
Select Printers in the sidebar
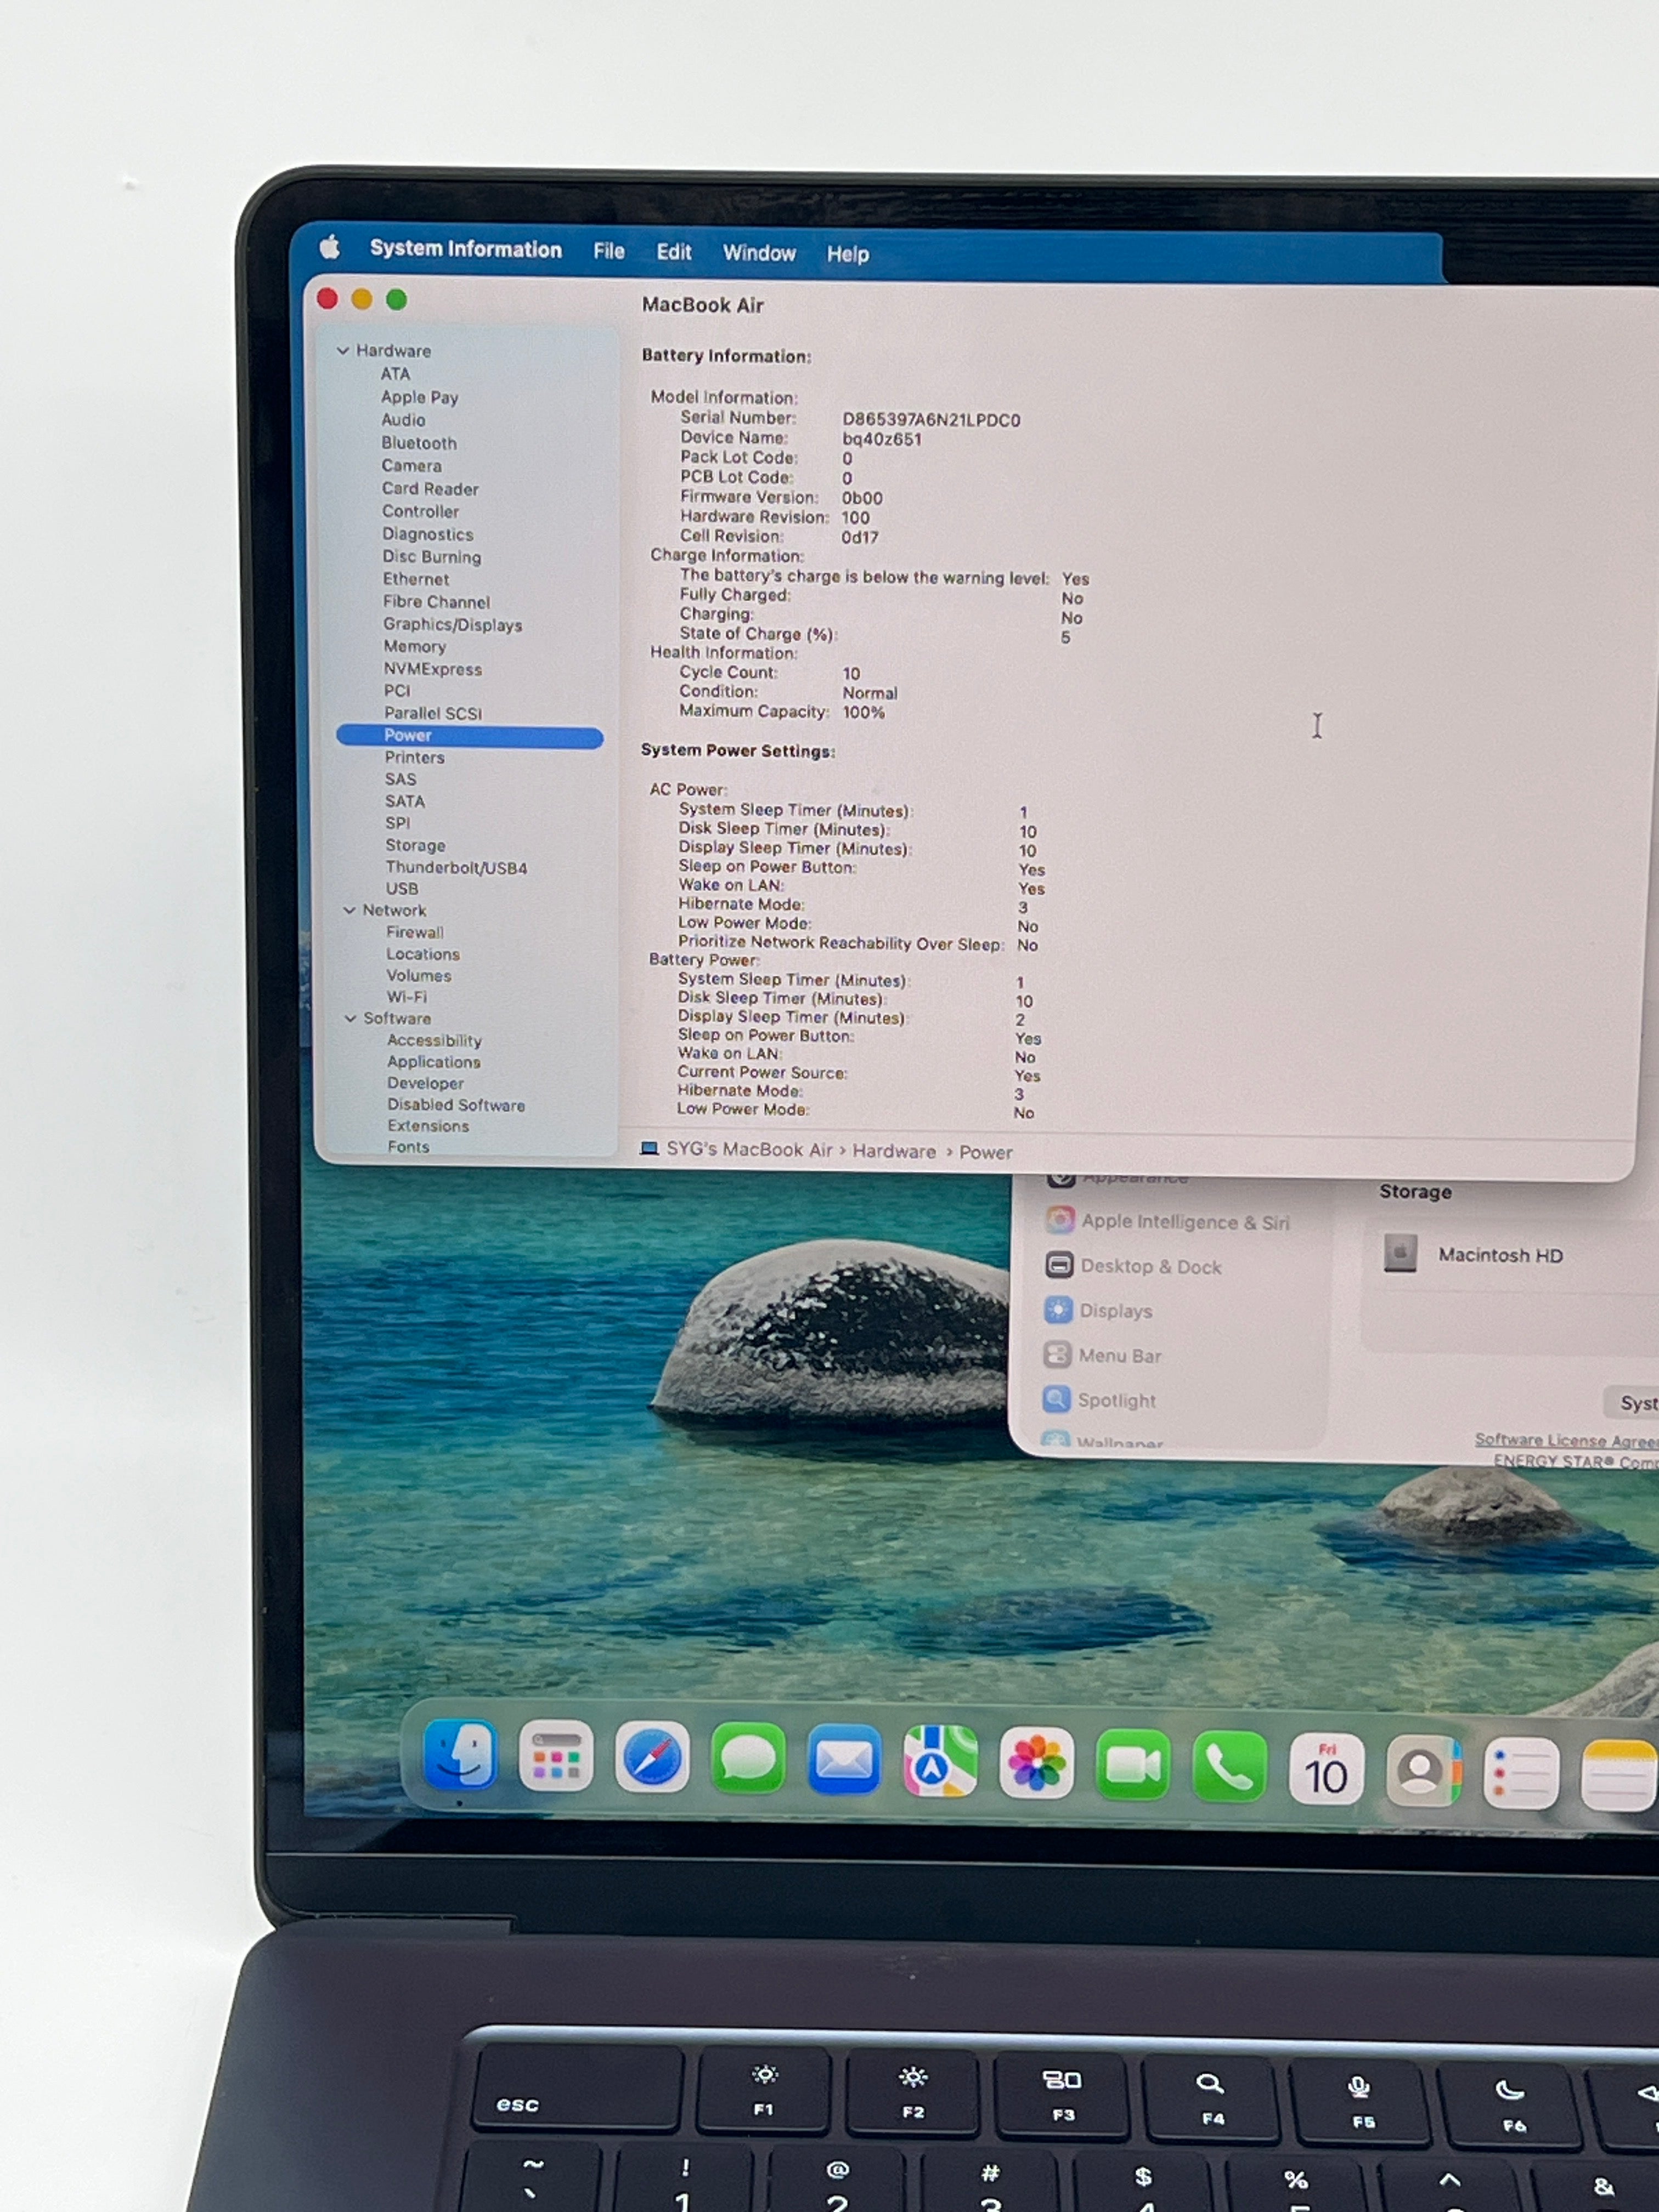pyautogui.click(x=415, y=757)
